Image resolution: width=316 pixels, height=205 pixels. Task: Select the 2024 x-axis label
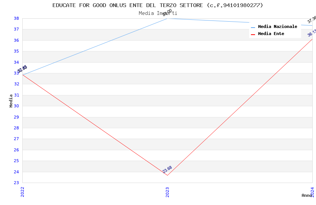coord(312,192)
